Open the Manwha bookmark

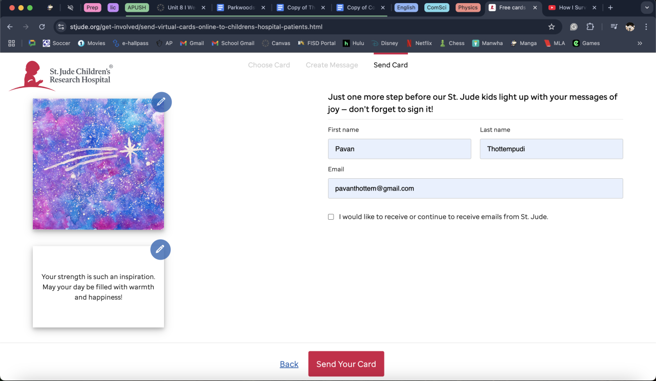click(487, 43)
